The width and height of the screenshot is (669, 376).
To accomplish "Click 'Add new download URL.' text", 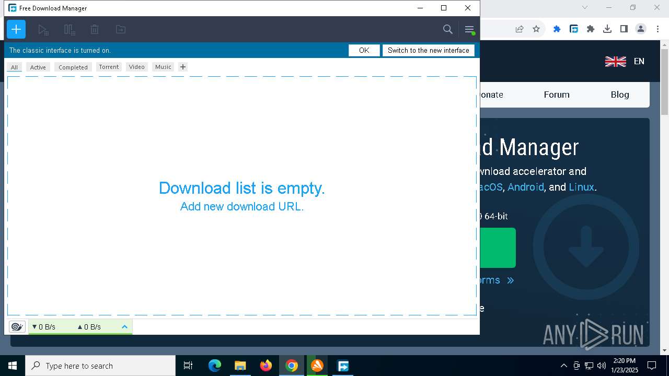I will tap(242, 206).
